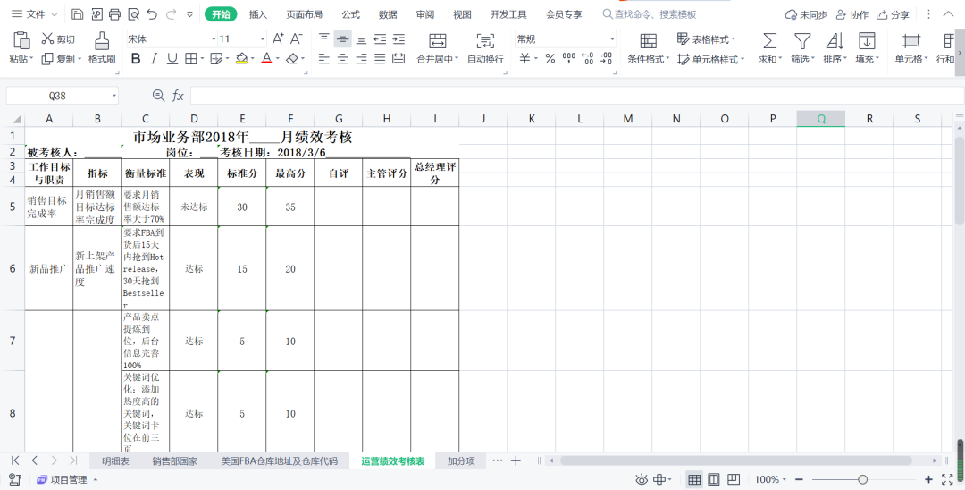Click the Print icon in top toolbar
965x490 pixels.
114,14
